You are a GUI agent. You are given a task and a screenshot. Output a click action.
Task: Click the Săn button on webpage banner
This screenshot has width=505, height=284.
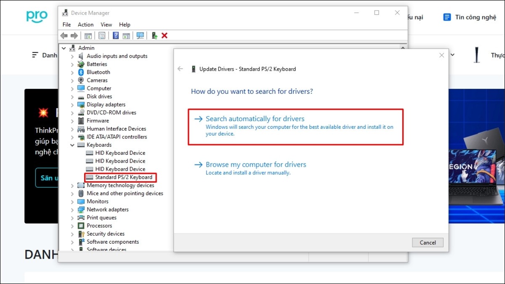tap(47, 178)
